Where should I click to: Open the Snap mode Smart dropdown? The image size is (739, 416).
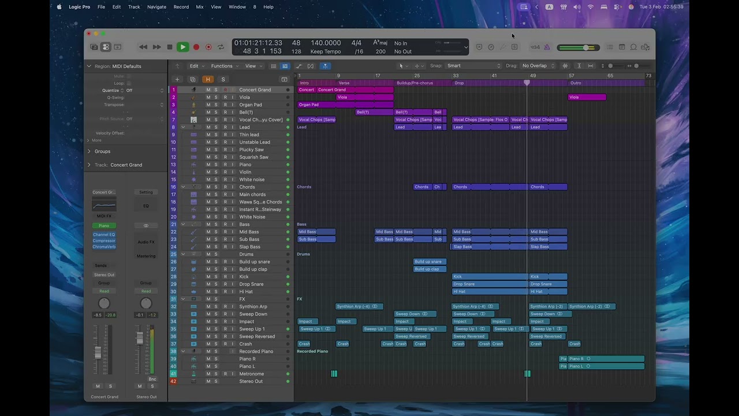point(472,66)
